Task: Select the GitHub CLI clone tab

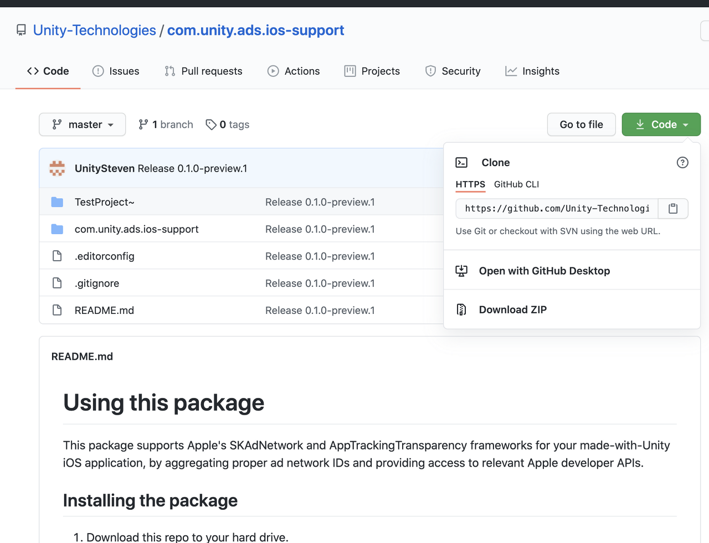Action: (x=516, y=184)
